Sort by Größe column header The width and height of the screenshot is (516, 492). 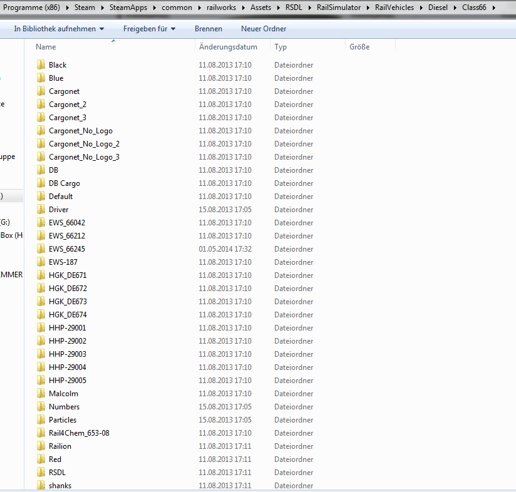click(359, 47)
